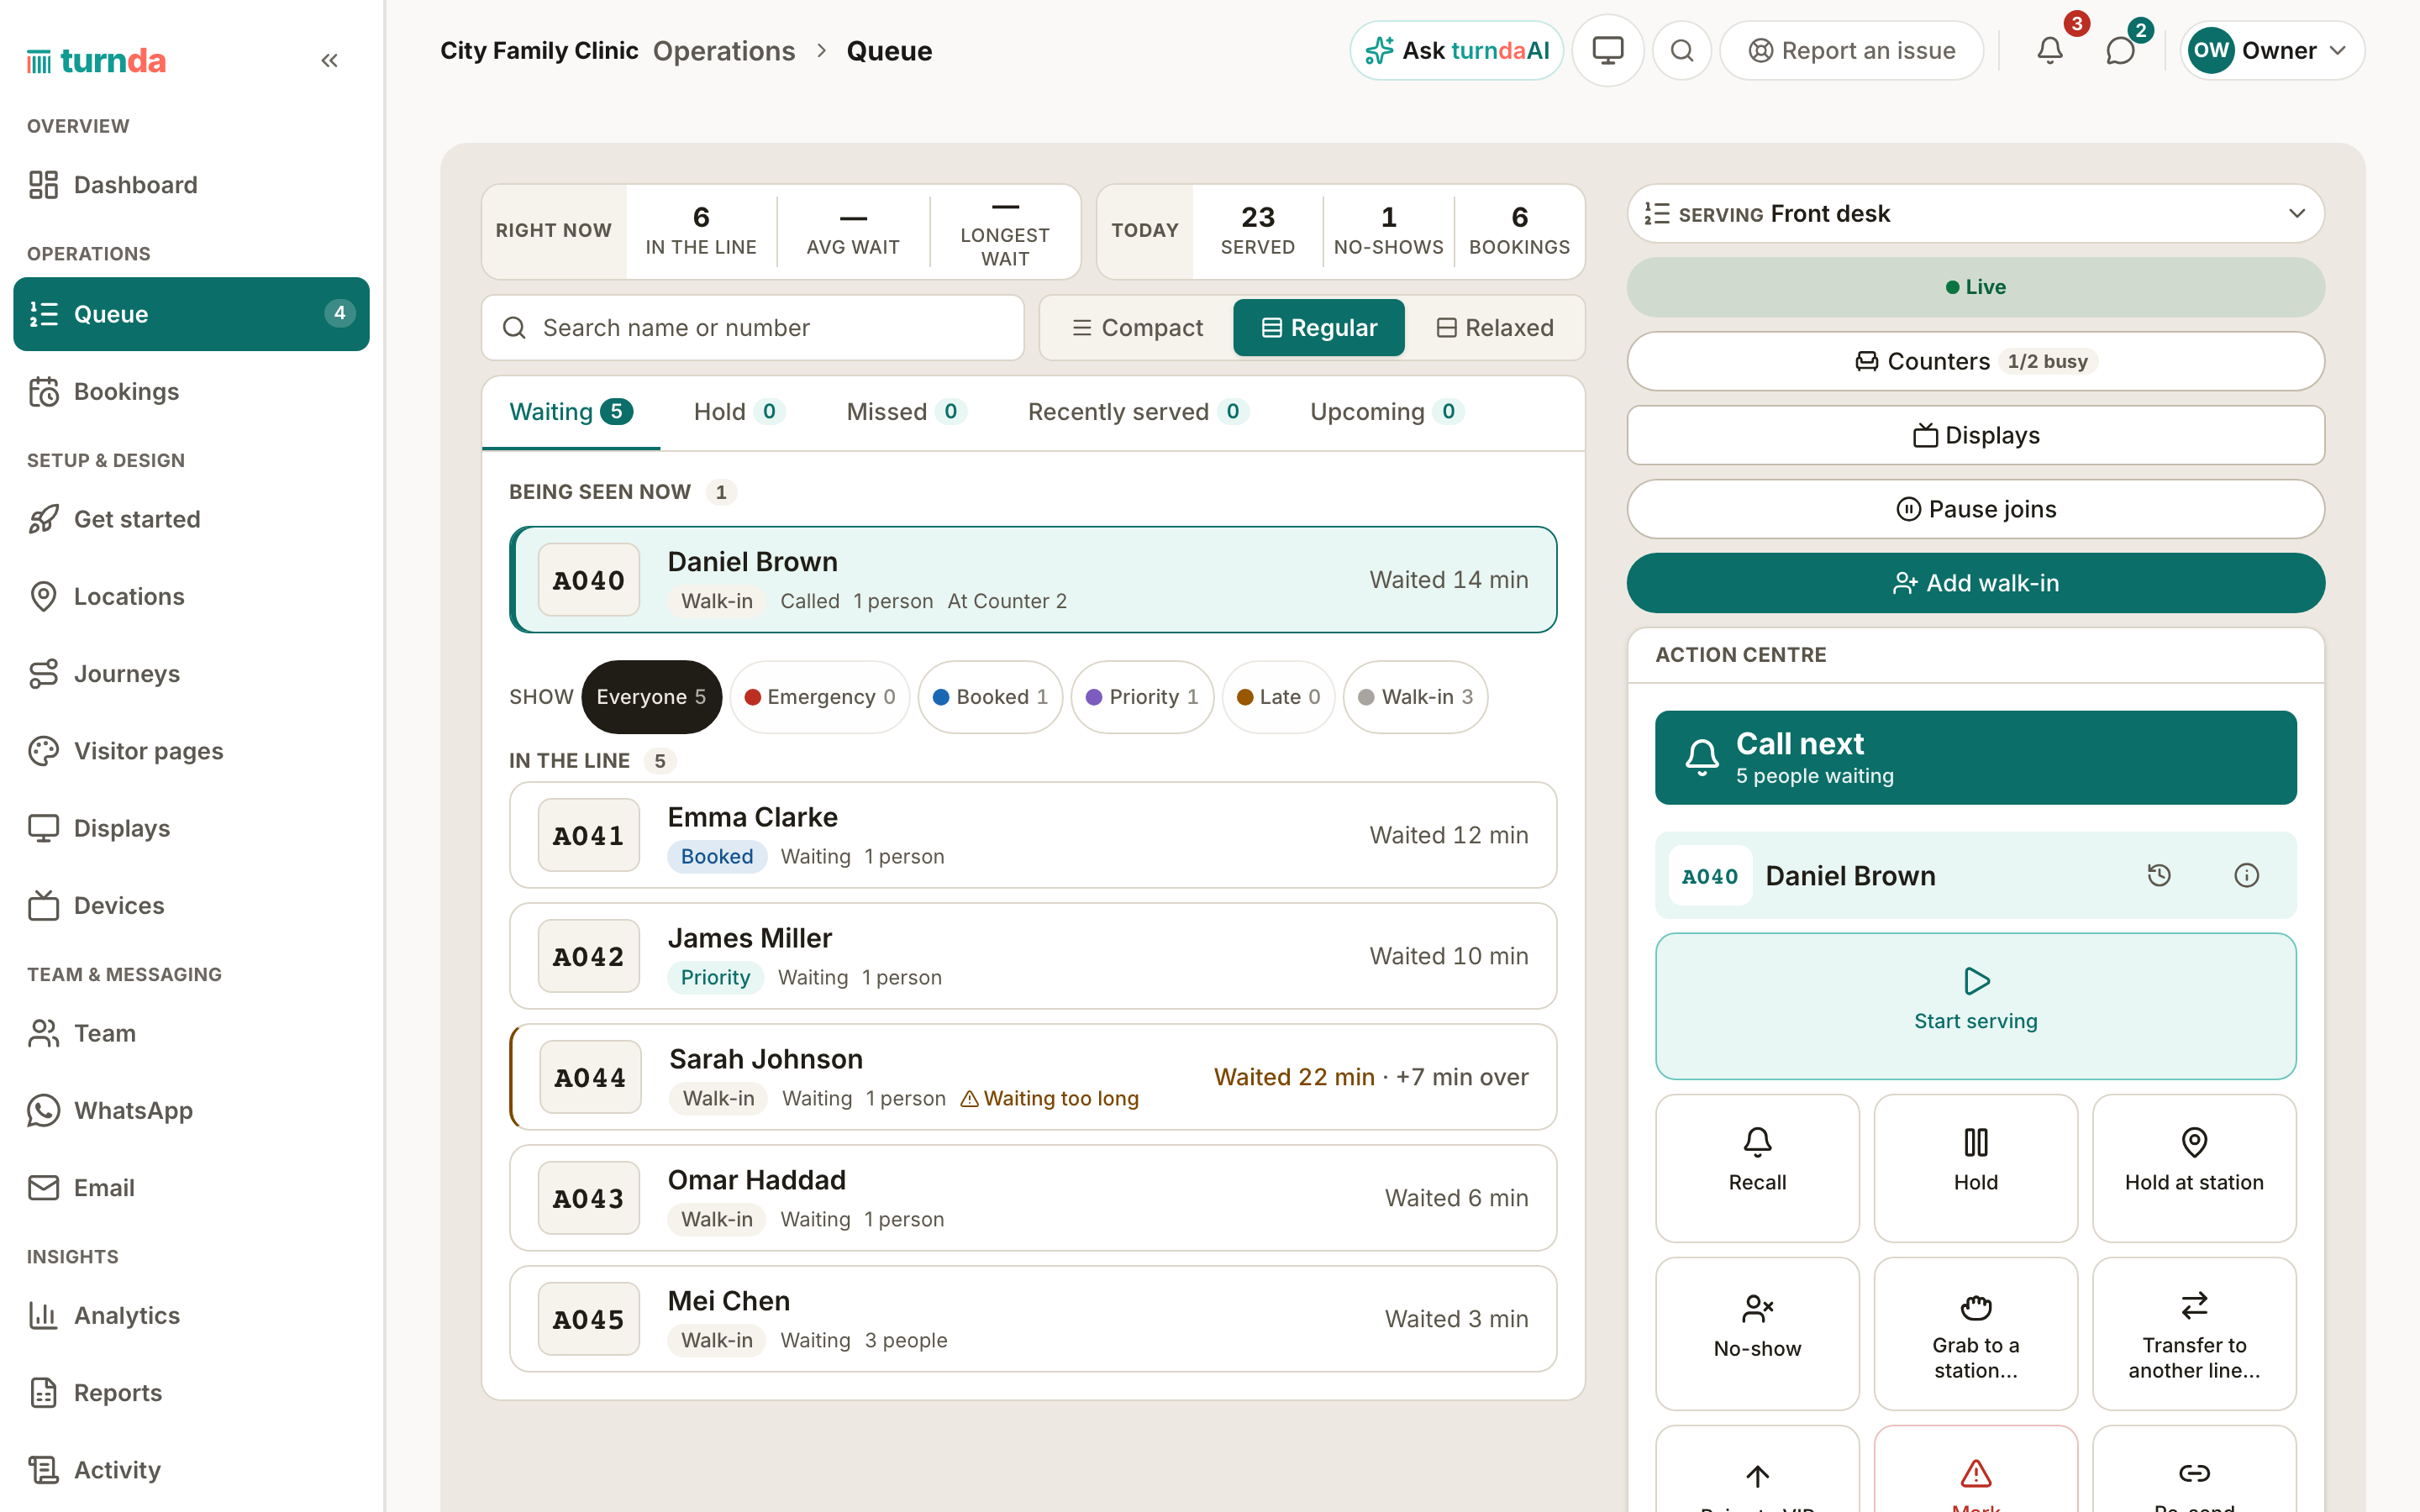The height and width of the screenshot is (1512, 2420).
Task: Mark Daniel Brown as No-show
Action: [x=1757, y=1332]
